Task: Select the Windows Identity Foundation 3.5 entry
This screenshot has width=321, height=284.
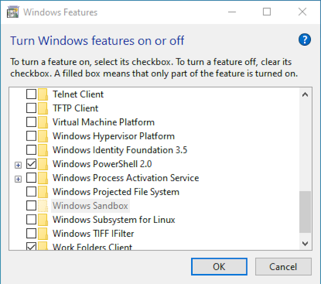Action: pyautogui.click(x=119, y=150)
